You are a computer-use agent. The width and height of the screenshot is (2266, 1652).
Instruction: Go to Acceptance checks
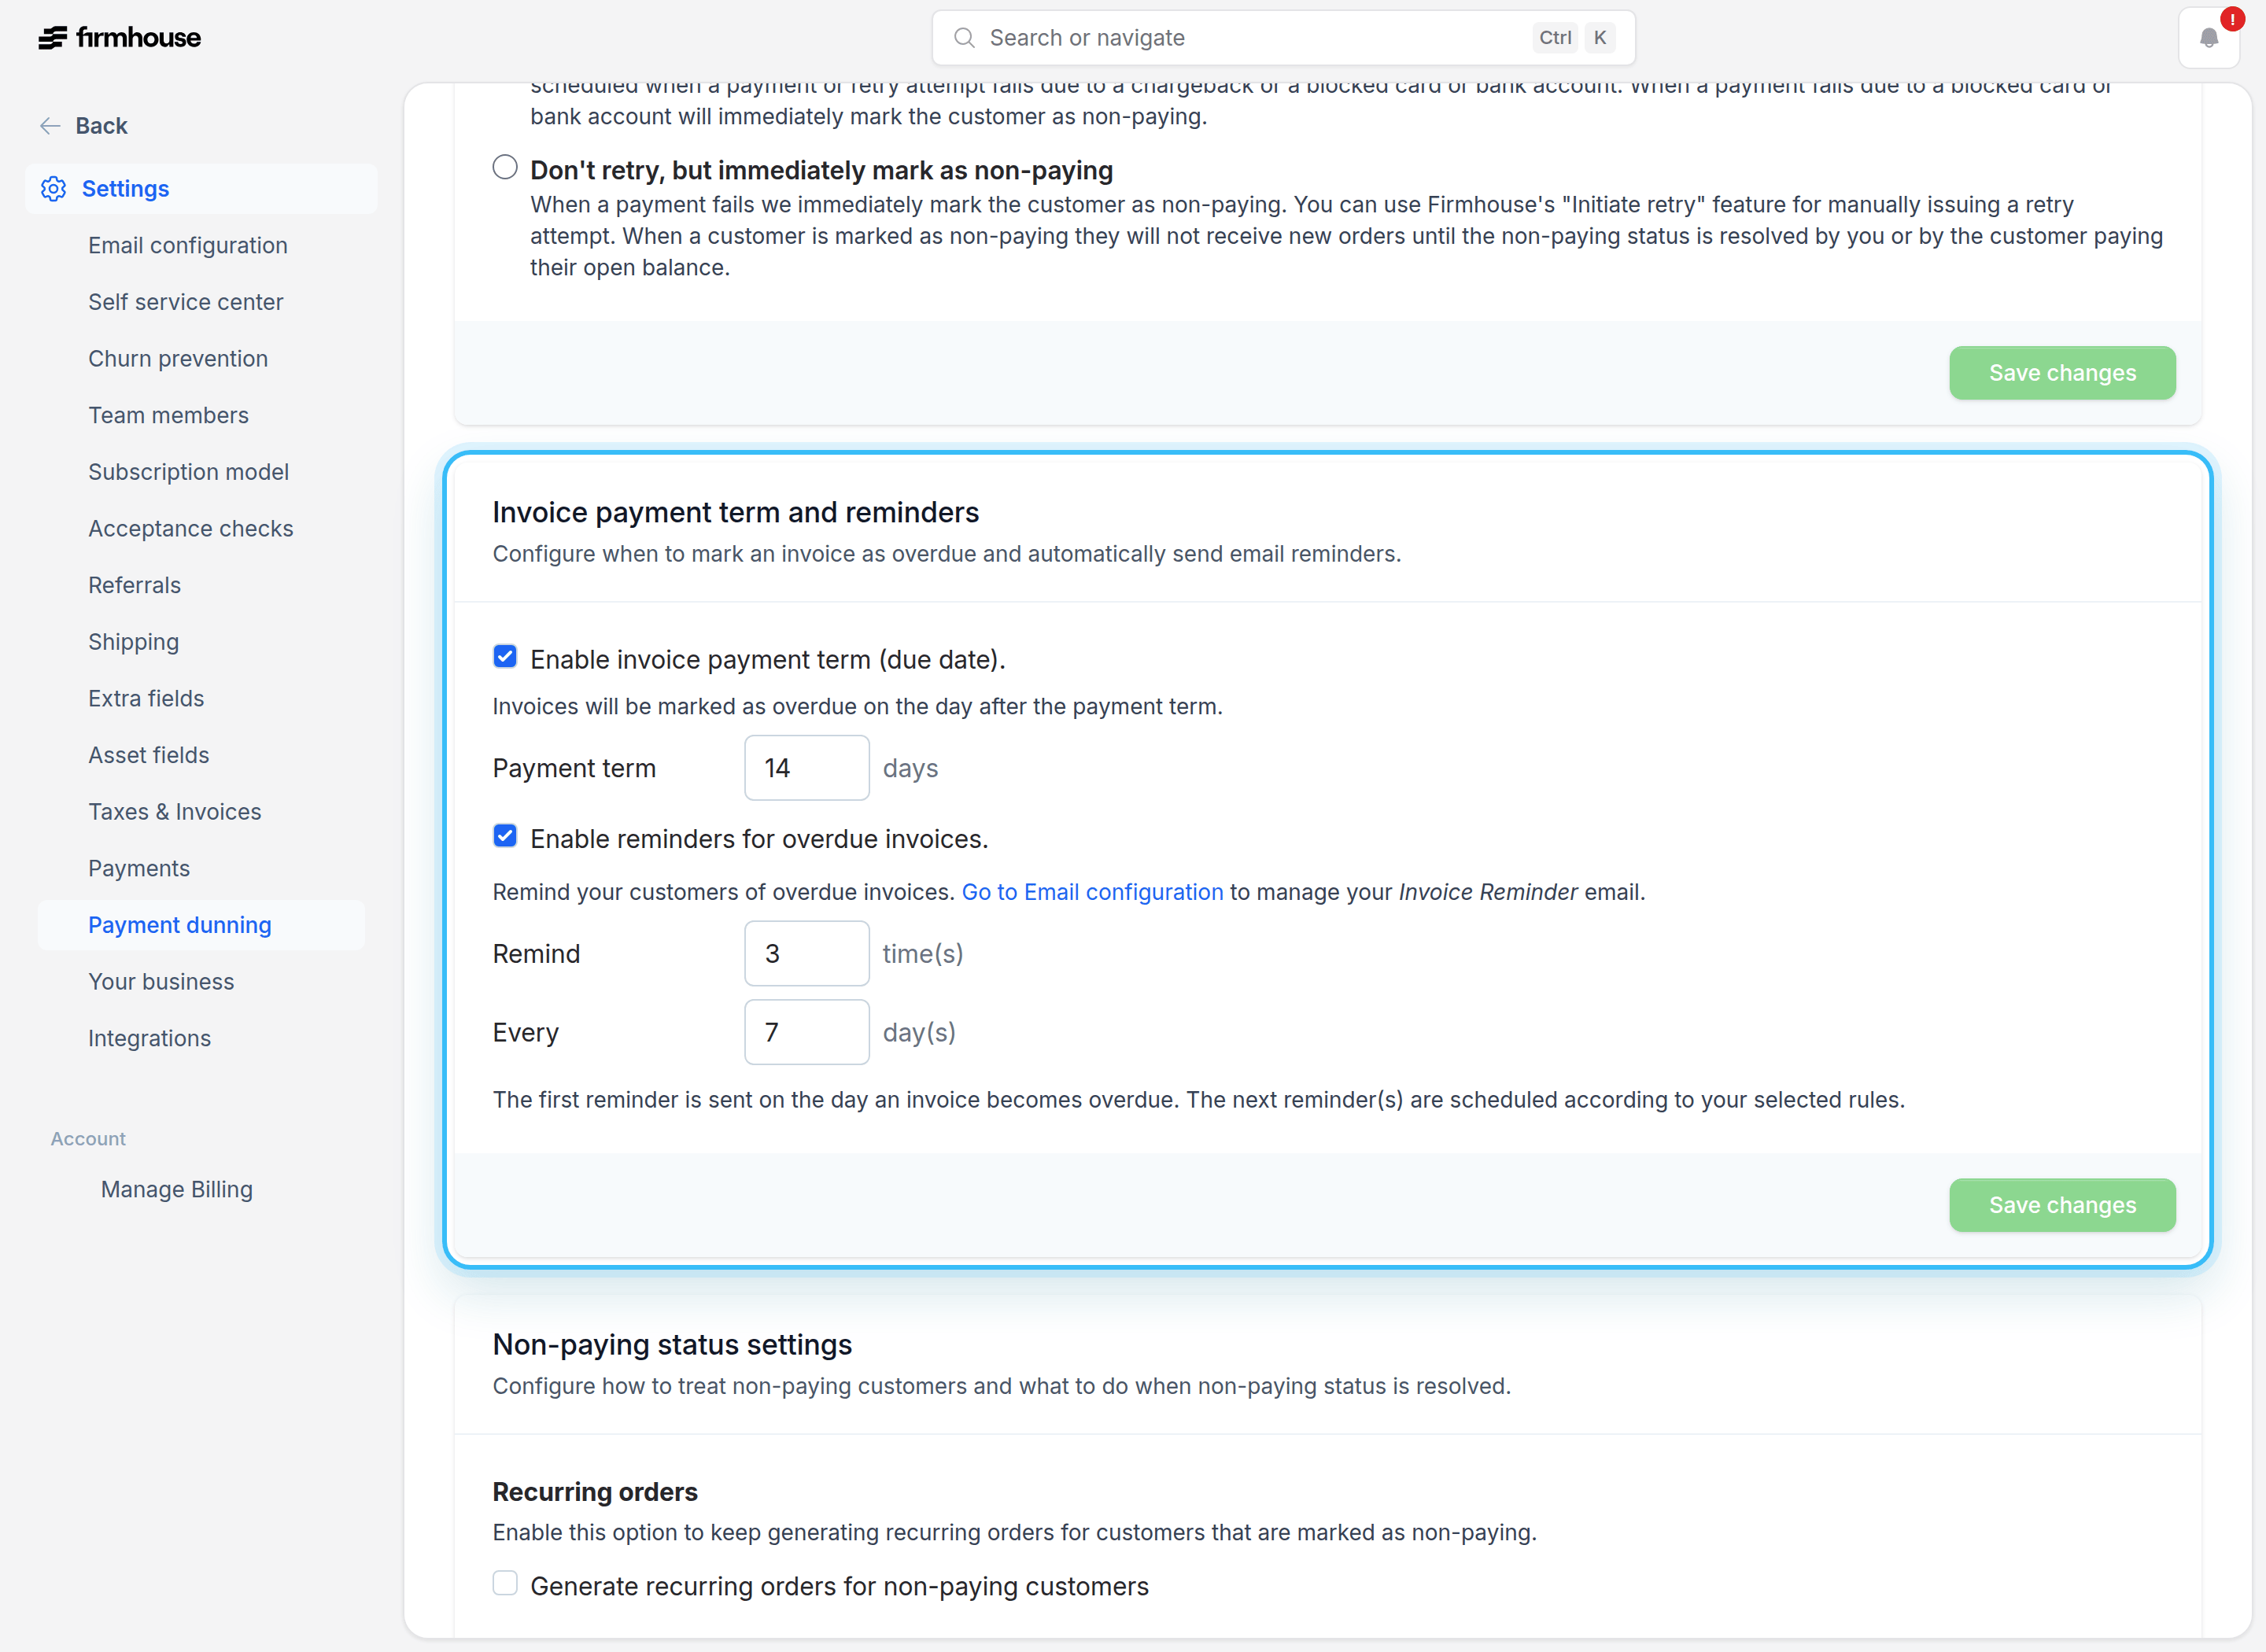click(191, 529)
